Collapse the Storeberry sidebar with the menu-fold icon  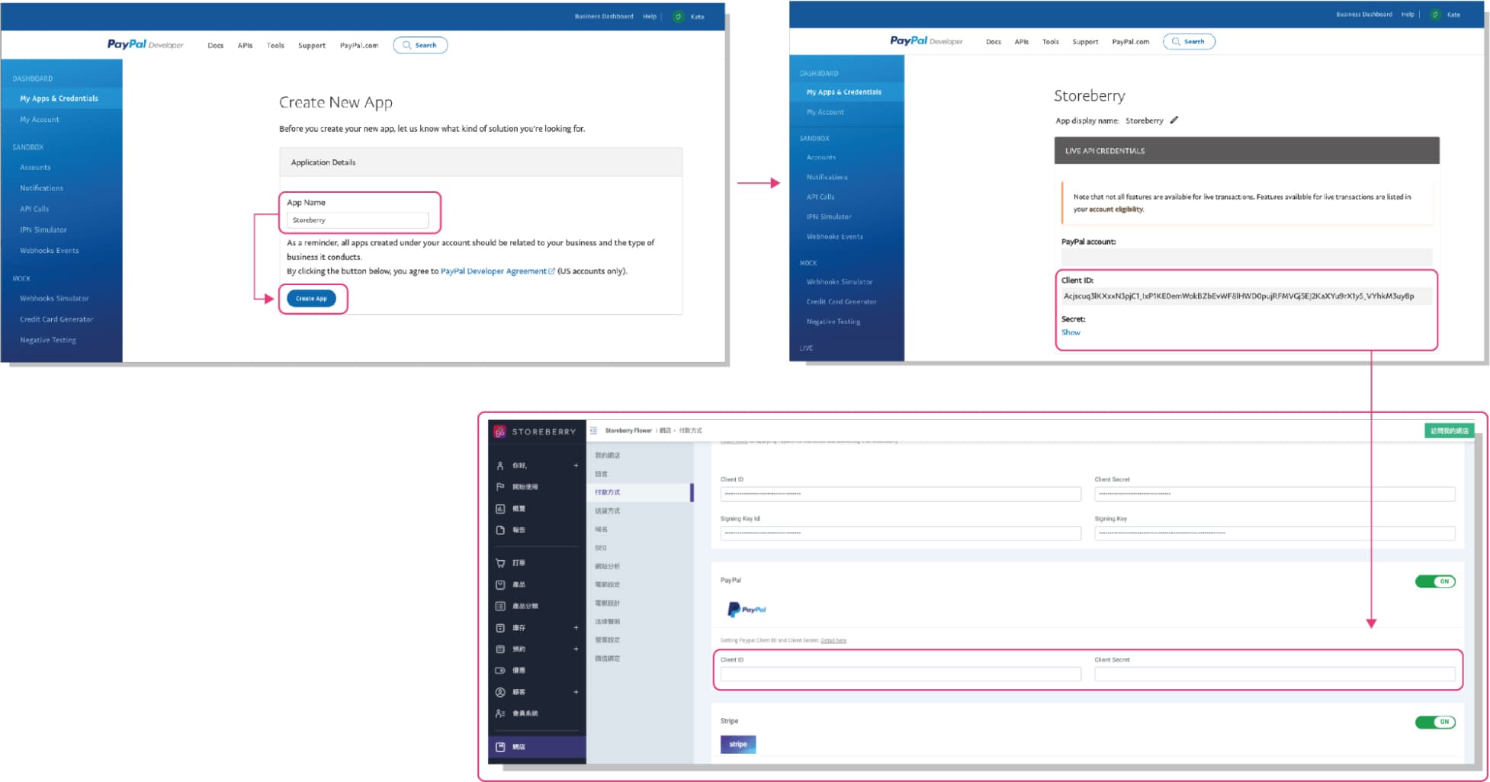593,431
